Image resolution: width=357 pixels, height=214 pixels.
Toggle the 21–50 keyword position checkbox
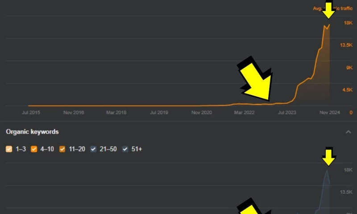coord(93,149)
